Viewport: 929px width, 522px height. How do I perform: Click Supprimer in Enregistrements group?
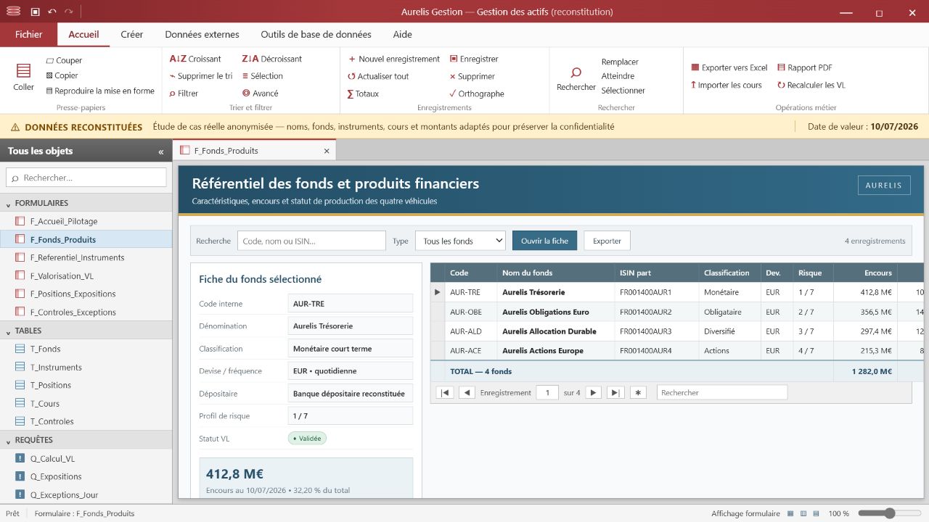coord(472,76)
